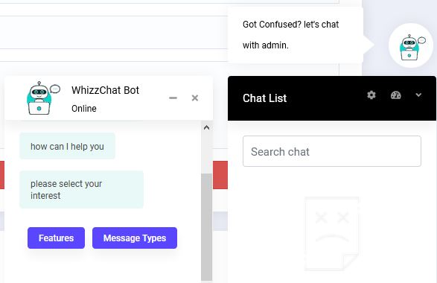437x283 pixels.
Task: Click the WhizzChat Bot avatar in header
Action: [42, 98]
